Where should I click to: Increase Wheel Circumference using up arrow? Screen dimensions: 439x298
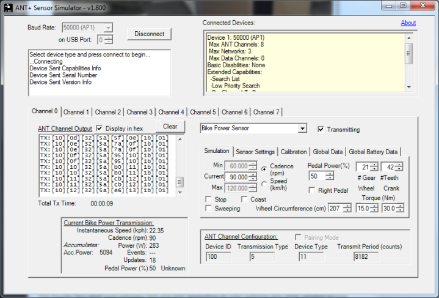pyautogui.click(x=347, y=206)
